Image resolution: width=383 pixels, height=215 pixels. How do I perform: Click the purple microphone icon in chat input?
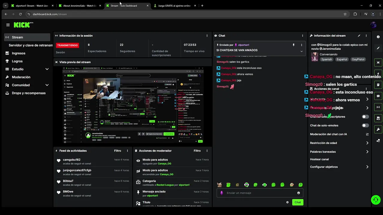(x=222, y=193)
